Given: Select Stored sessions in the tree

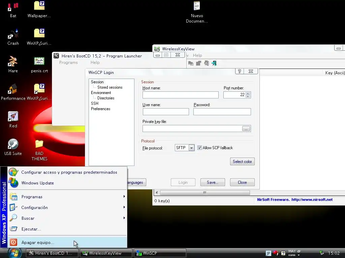Looking at the screenshot, I should point(110,87).
